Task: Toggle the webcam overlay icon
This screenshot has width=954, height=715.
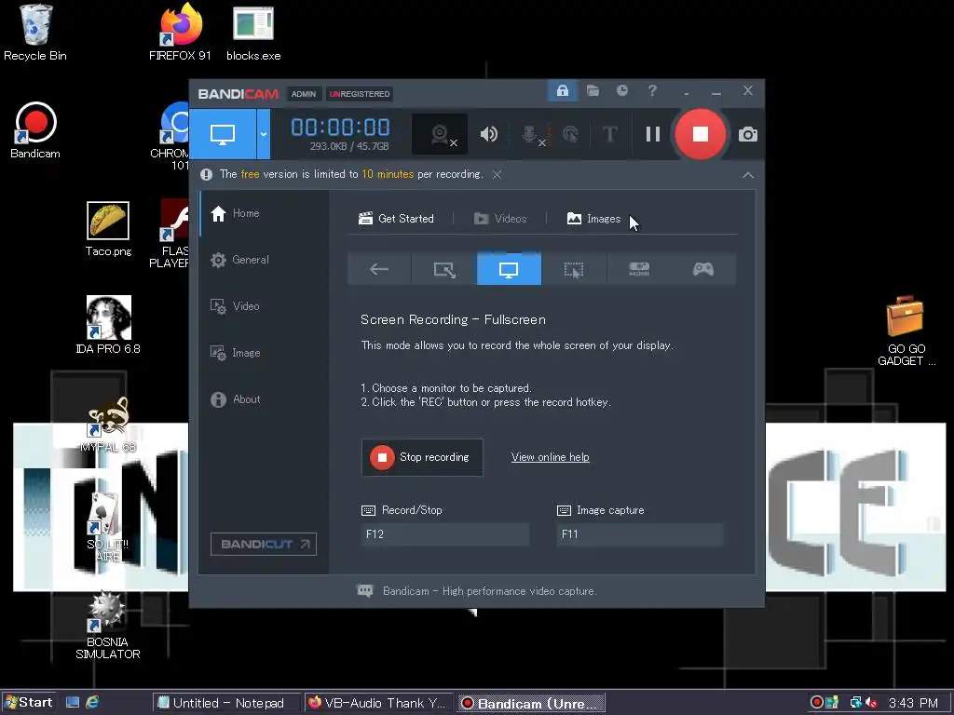Action: click(x=440, y=134)
